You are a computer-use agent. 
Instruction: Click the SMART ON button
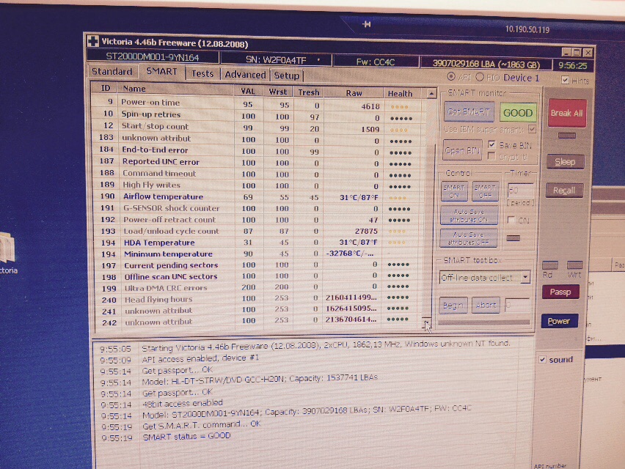pos(454,191)
